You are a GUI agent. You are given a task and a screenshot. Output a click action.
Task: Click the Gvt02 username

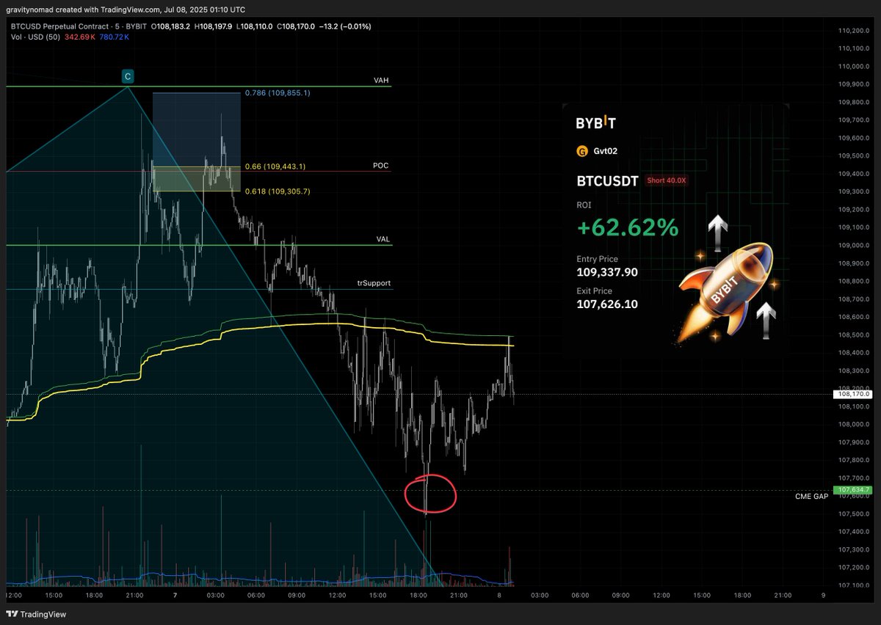coord(605,151)
